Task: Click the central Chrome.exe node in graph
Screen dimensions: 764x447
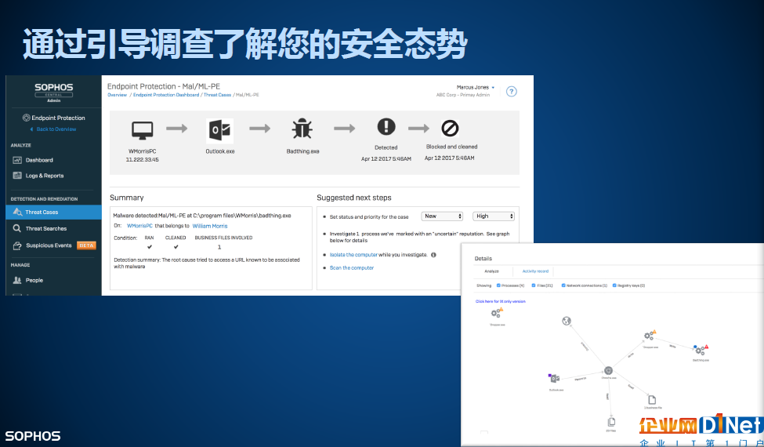Action: tap(608, 372)
